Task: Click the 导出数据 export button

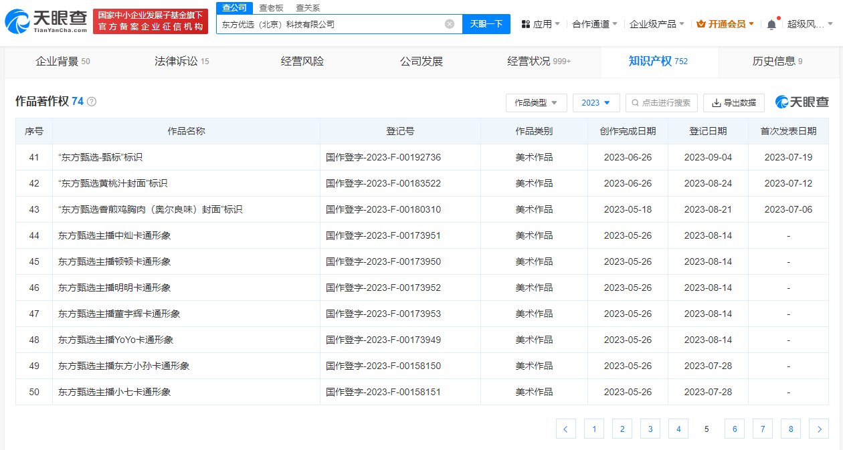Action: pos(734,103)
